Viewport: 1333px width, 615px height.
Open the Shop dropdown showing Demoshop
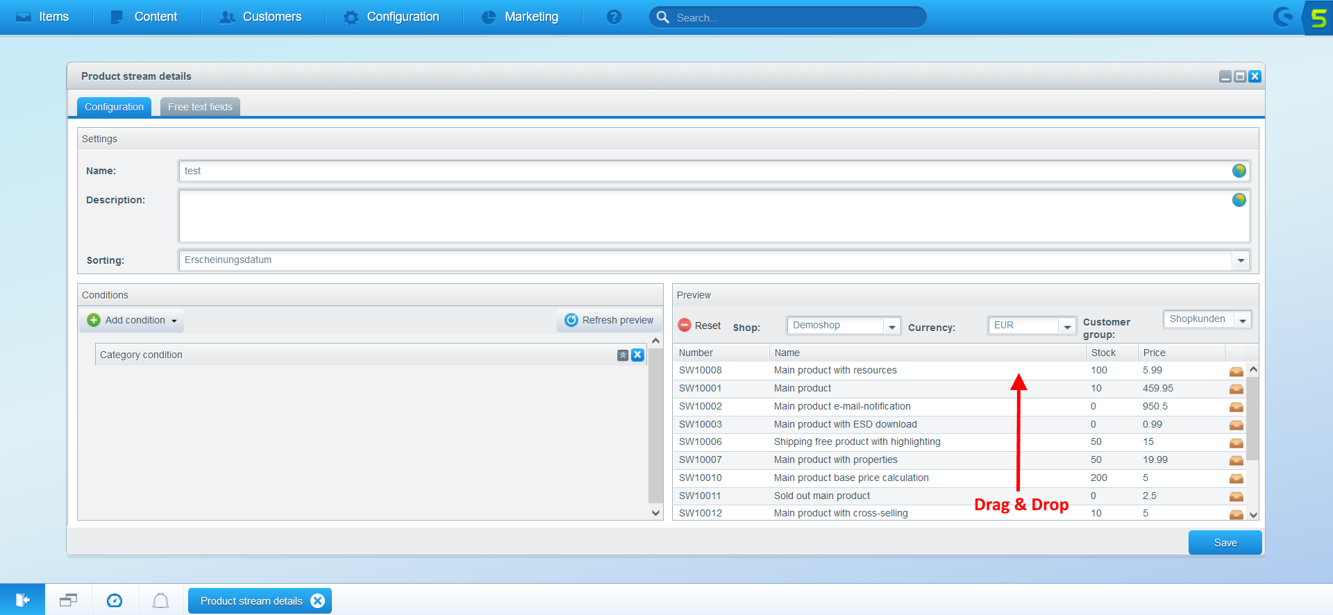(892, 326)
